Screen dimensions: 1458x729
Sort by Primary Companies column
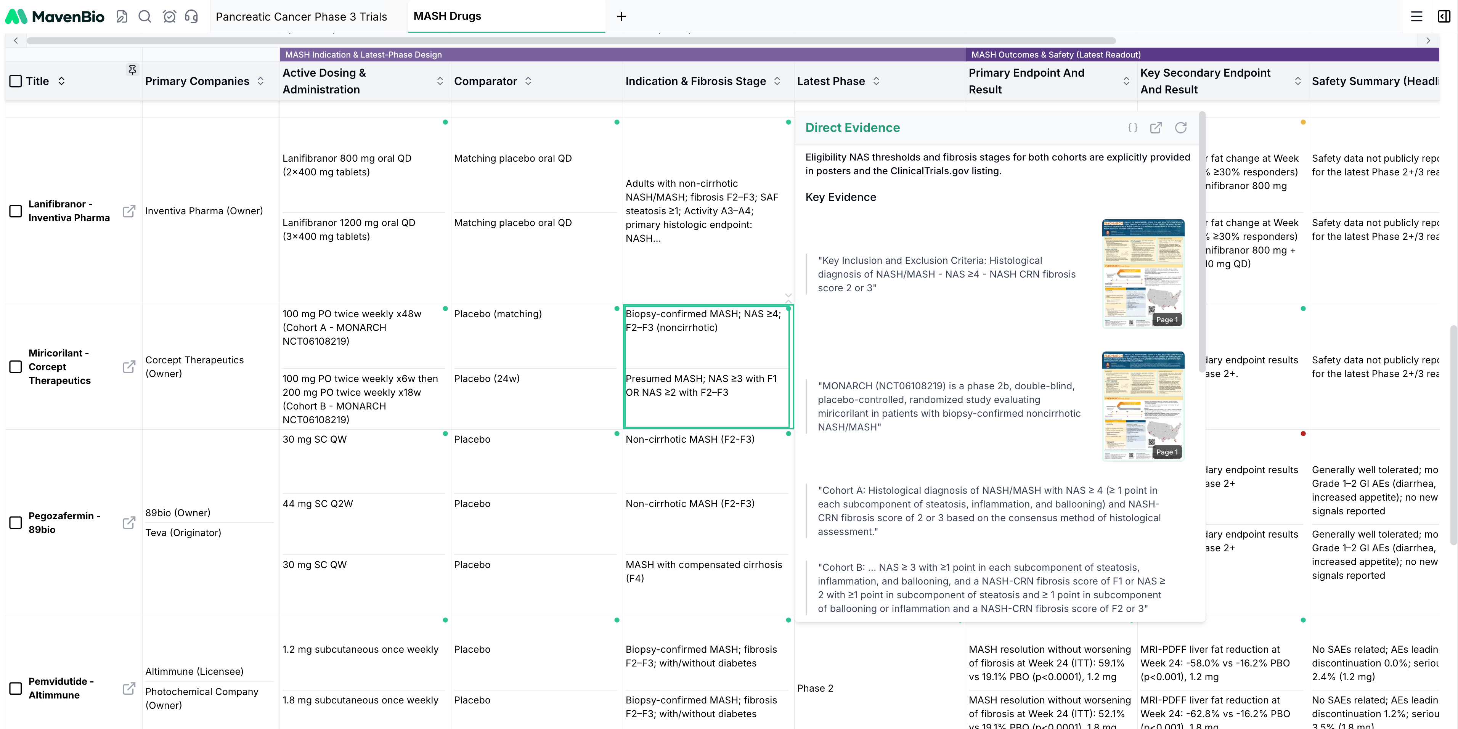260,81
